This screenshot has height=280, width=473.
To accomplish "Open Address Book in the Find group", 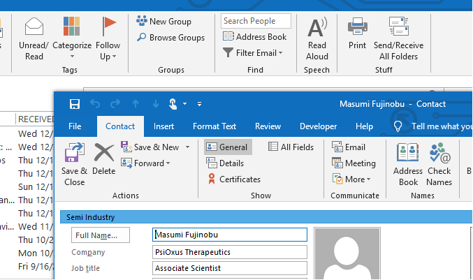I will tap(254, 37).
